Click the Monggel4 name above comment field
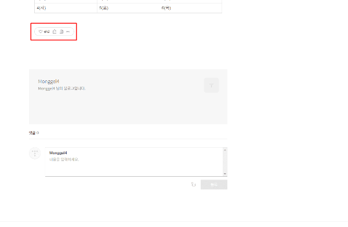348x227 pixels. (58, 152)
